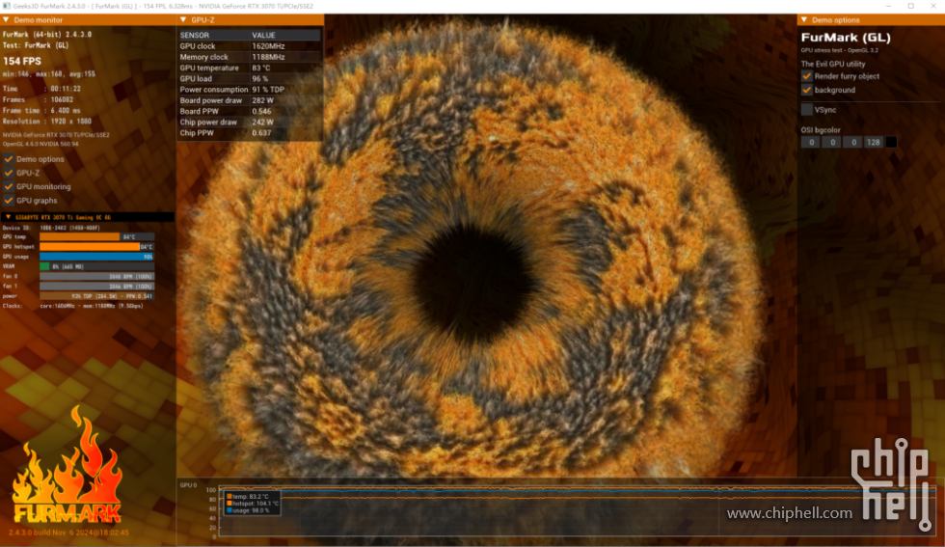Image resolution: width=945 pixels, height=547 pixels.
Task: Uncheck the GPU monitoring checkbox
Action: click(x=9, y=187)
